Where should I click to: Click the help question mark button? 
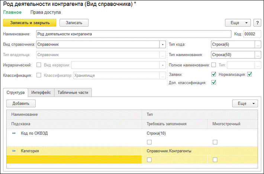[x=257, y=23]
